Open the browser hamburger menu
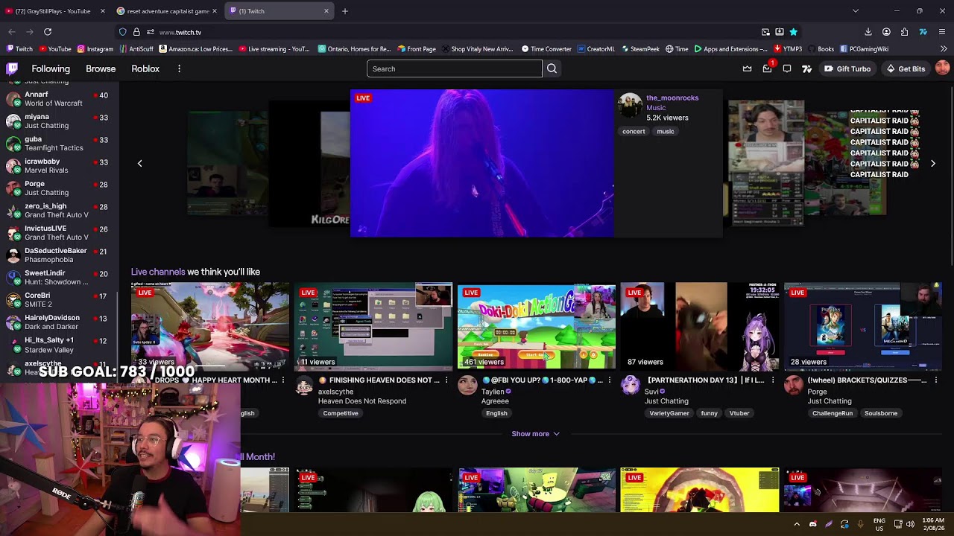Viewport: 954px width, 536px height. coord(942,32)
